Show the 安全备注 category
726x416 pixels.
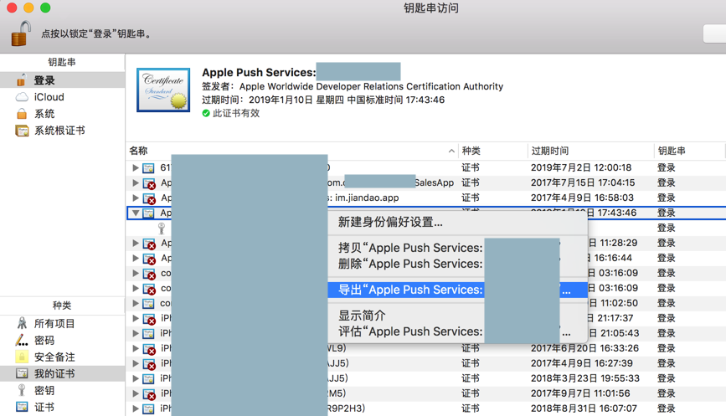point(62,357)
